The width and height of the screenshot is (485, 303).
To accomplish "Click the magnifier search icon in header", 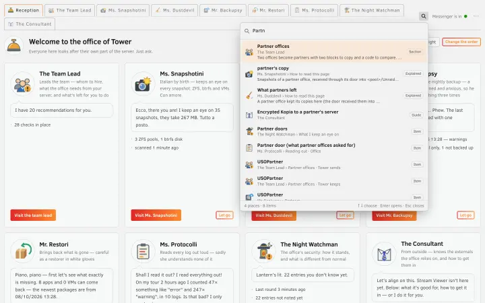I will [424, 16].
